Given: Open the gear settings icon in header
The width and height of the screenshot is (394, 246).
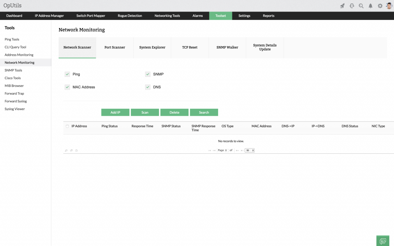Looking at the screenshot, I should (x=380, y=6).
